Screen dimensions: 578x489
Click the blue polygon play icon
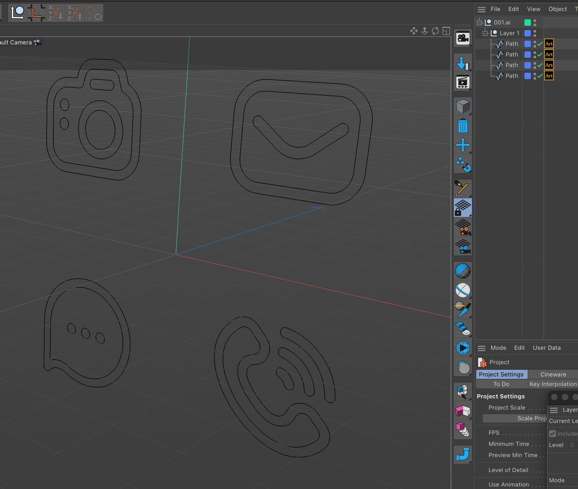(x=462, y=348)
